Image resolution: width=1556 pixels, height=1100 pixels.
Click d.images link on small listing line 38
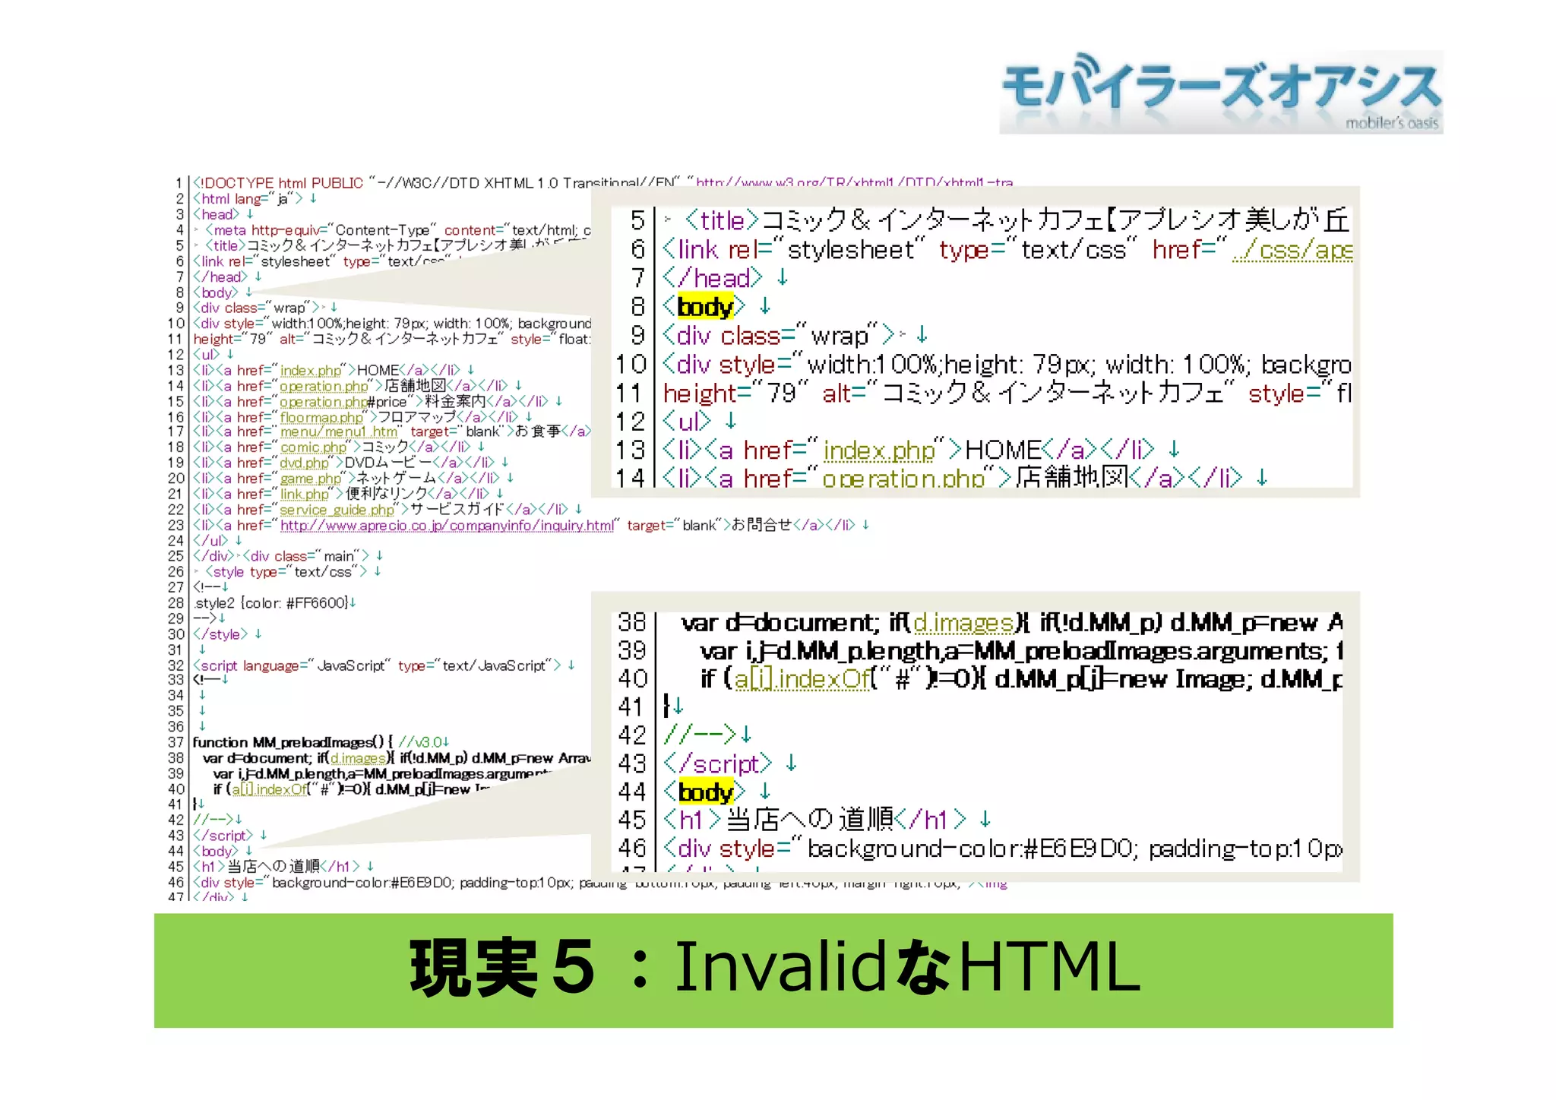click(359, 758)
